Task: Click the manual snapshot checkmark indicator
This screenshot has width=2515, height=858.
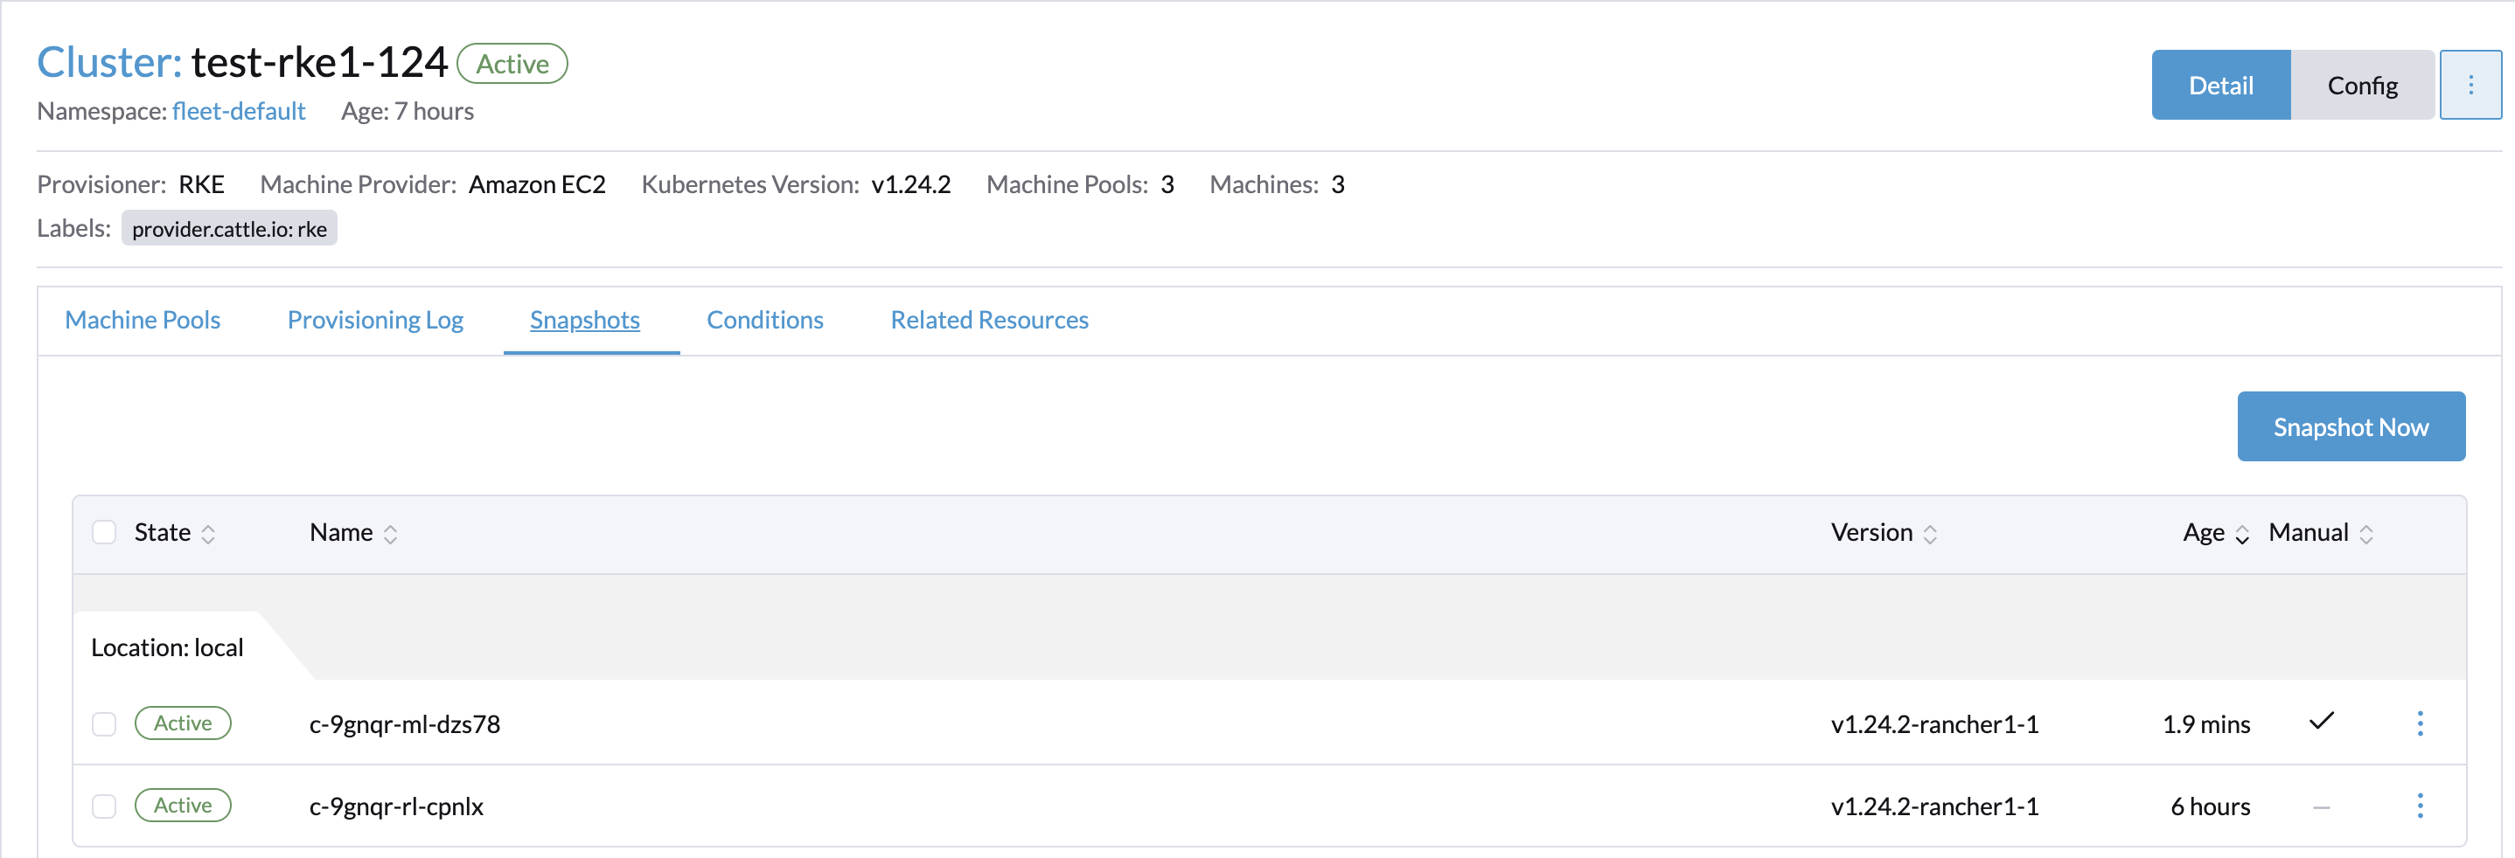Action: tap(2322, 722)
